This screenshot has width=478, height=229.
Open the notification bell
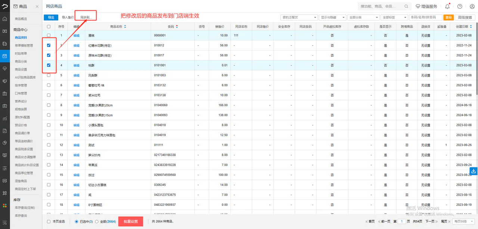tap(447, 6)
